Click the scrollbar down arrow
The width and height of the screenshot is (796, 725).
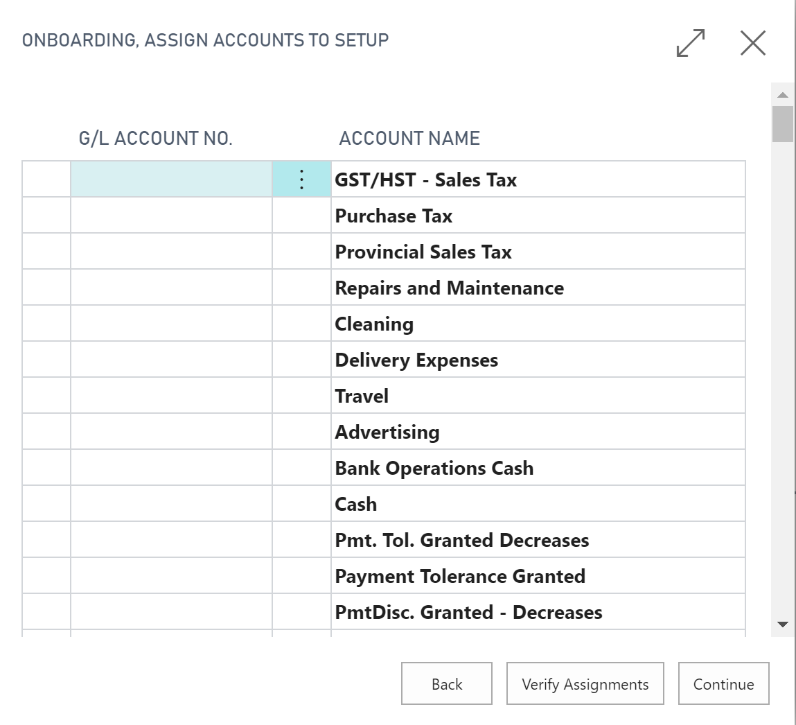[783, 624]
